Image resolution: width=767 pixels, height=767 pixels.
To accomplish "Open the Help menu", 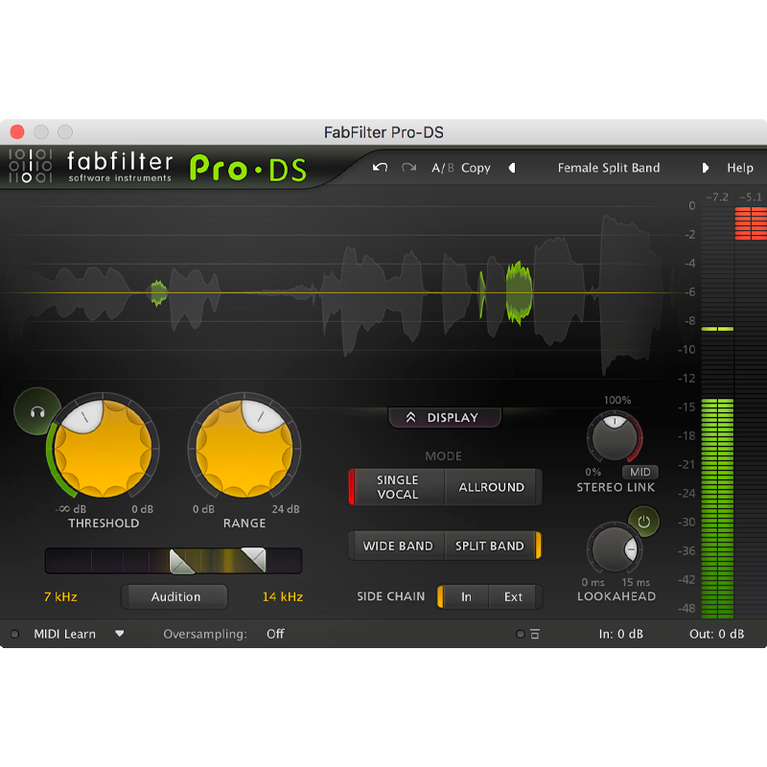I will pos(739,168).
